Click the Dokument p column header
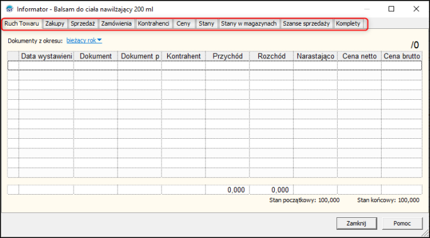430x238 pixels. click(140, 56)
